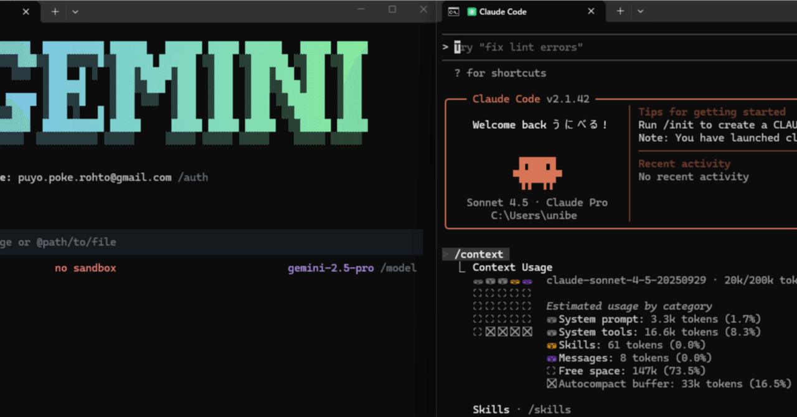Click the Autocompact buffer crossed-box icon

click(x=552, y=384)
